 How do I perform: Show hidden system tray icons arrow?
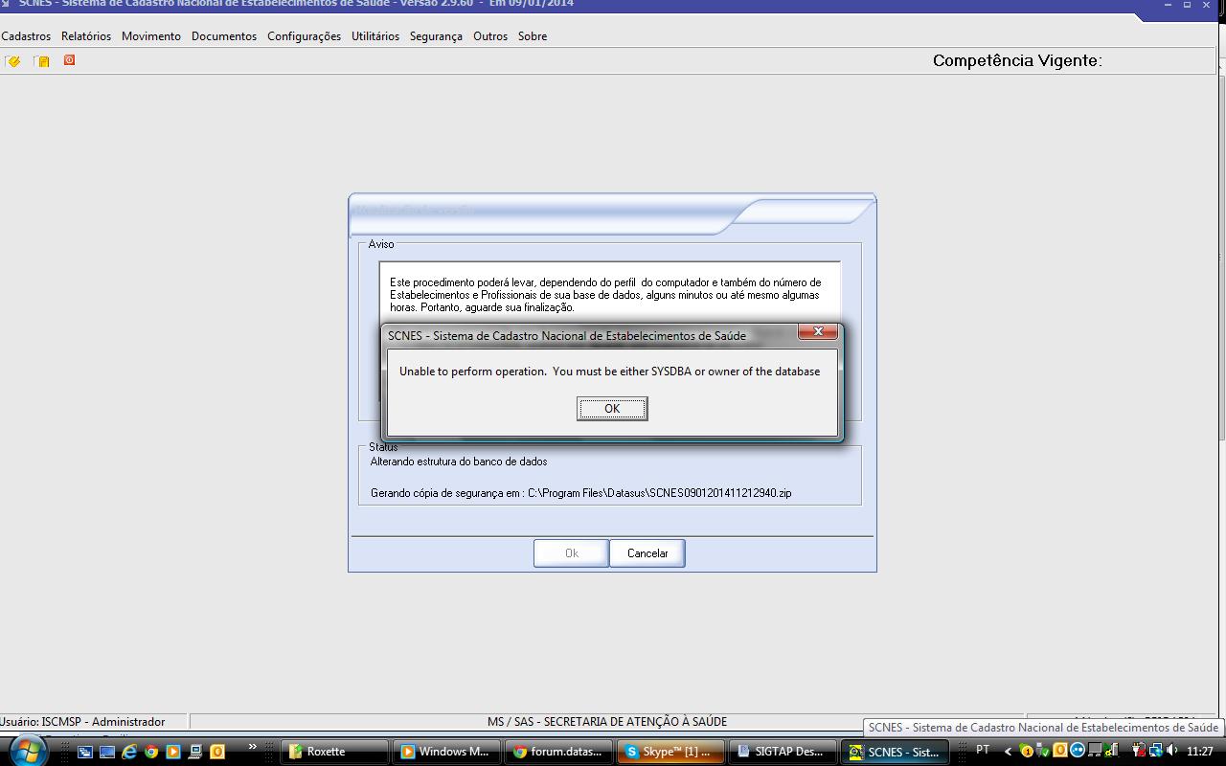pyautogui.click(x=1008, y=751)
